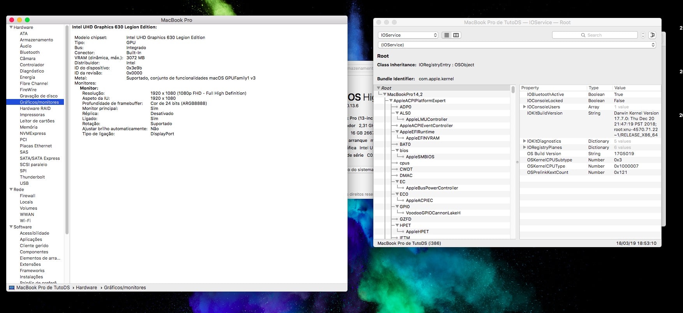
Task: Click the stepper beside the Search field
Action: point(643,35)
